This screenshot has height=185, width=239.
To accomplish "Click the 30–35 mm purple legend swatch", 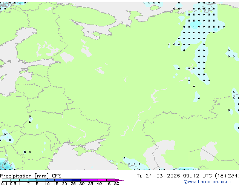I will tap(84, 180).
